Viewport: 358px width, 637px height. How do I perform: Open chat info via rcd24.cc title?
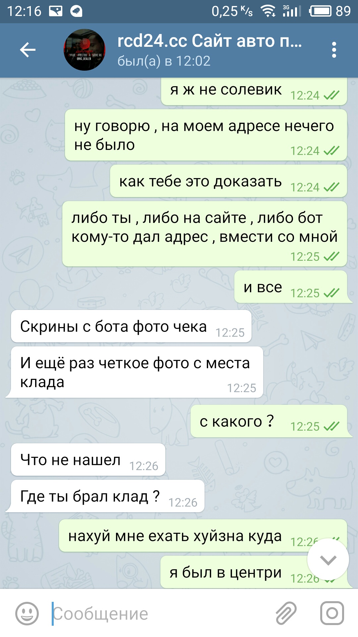pyautogui.click(x=209, y=41)
